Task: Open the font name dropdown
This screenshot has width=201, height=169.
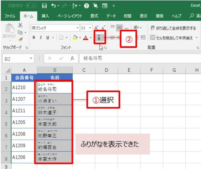Action: [78, 28]
